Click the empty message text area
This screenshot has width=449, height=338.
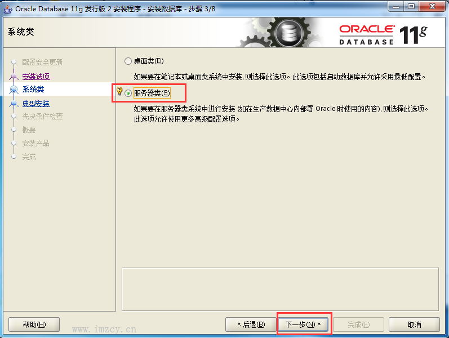pyautogui.click(x=280, y=290)
